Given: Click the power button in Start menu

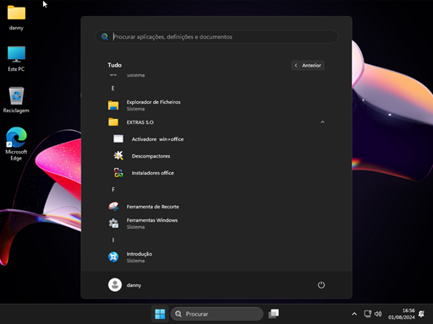Looking at the screenshot, I should pos(321,285).
